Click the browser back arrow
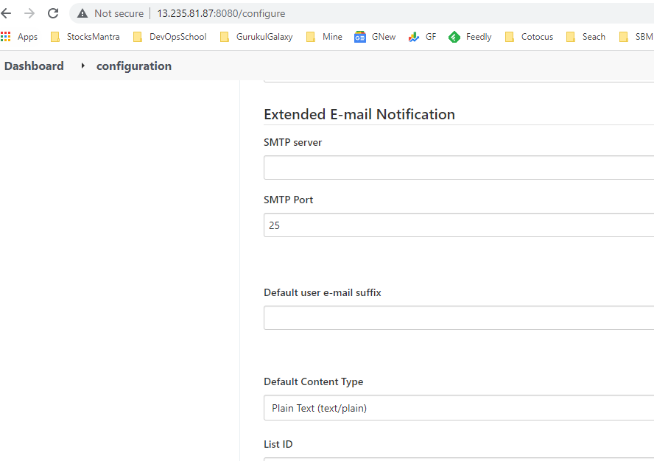Viewport: 654px width, 461px height. pyautogui.click(x=7, y=13)
